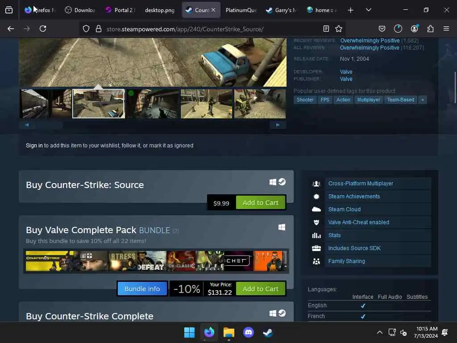Image resolution: width=457 pixels, height=343 pixels.
Task: Show hidden tray icons chevron
Action: (379, 332)
